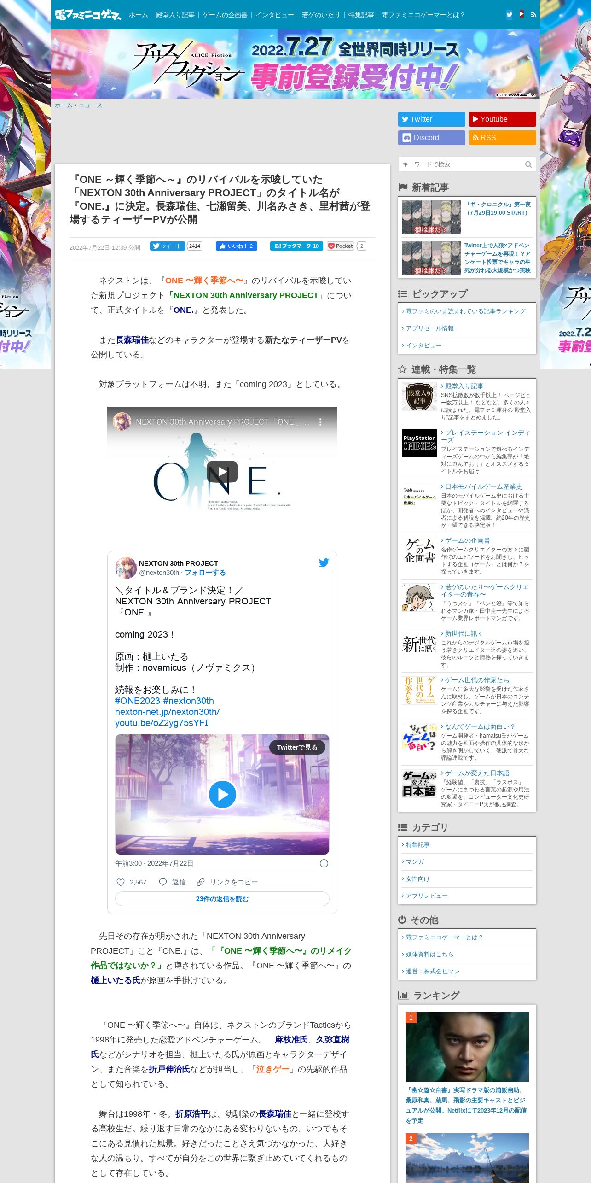Open 電ファミのいま読まれている記事ランキング link
The width and height of the screenshot is (591, 1183).
click(x=465, y=311)
